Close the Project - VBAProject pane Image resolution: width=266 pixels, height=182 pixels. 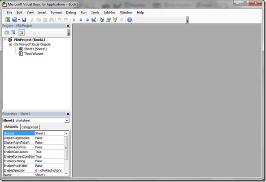(68, 26)
